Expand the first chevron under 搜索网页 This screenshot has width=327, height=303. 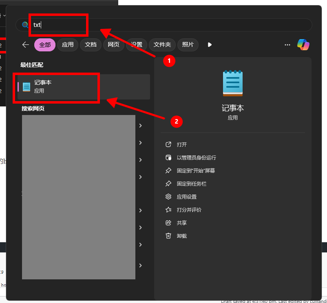(140, 126)
